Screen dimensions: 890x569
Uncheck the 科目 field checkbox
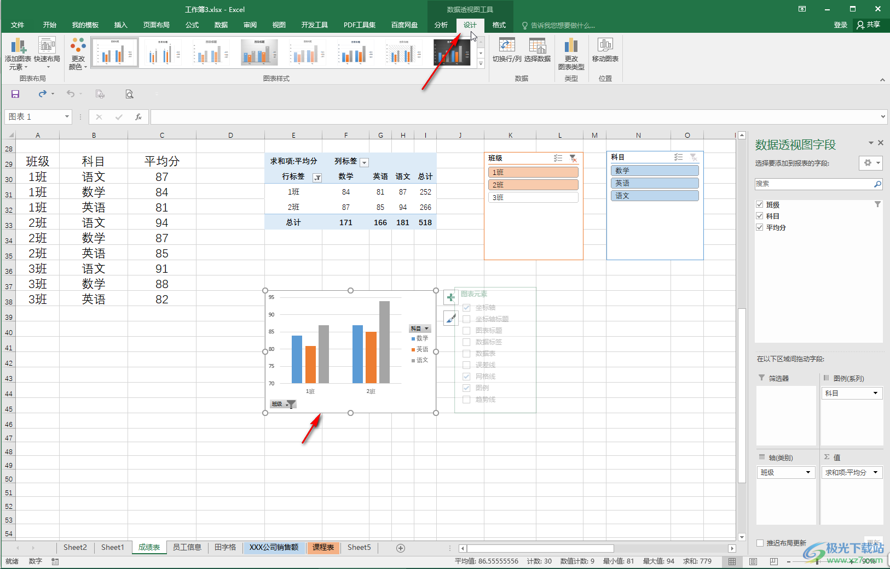coord(760,216)
